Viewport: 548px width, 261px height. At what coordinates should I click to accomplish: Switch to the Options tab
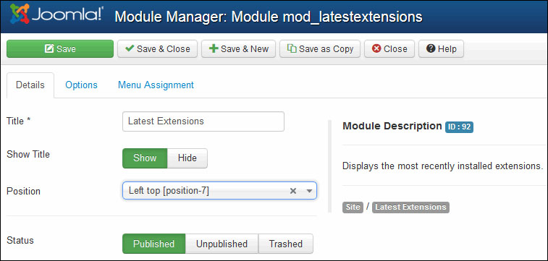81,85
